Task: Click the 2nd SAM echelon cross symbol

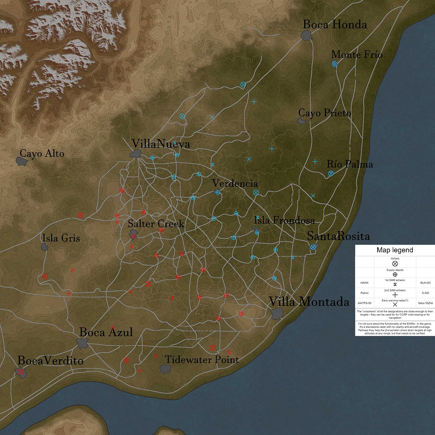Action: click(x=395, y=294)
